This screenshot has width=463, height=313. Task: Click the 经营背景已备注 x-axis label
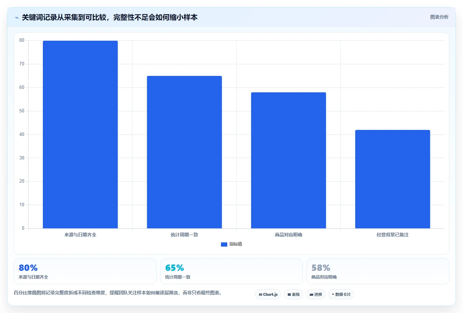tap(392, 235)
